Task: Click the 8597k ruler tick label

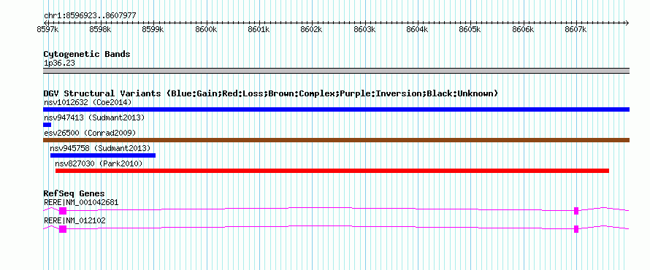Action: pyautogui.click(x=48, y=29)
